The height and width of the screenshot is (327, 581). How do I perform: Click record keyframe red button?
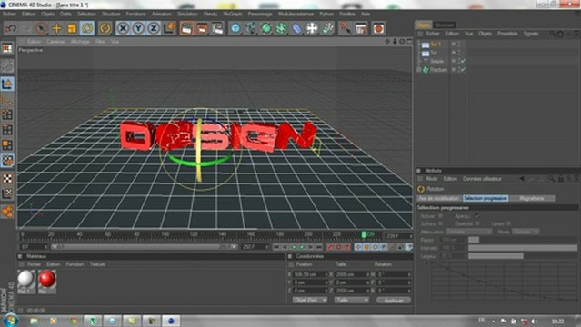coord(331,247)
